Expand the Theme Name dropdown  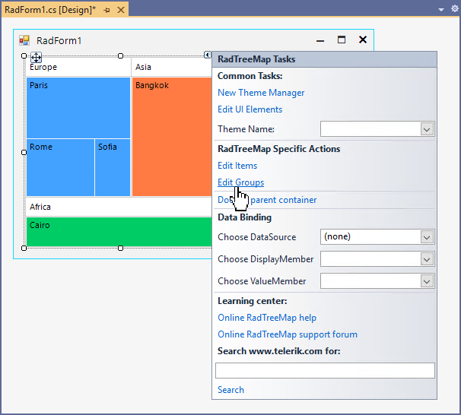(427, 129)
